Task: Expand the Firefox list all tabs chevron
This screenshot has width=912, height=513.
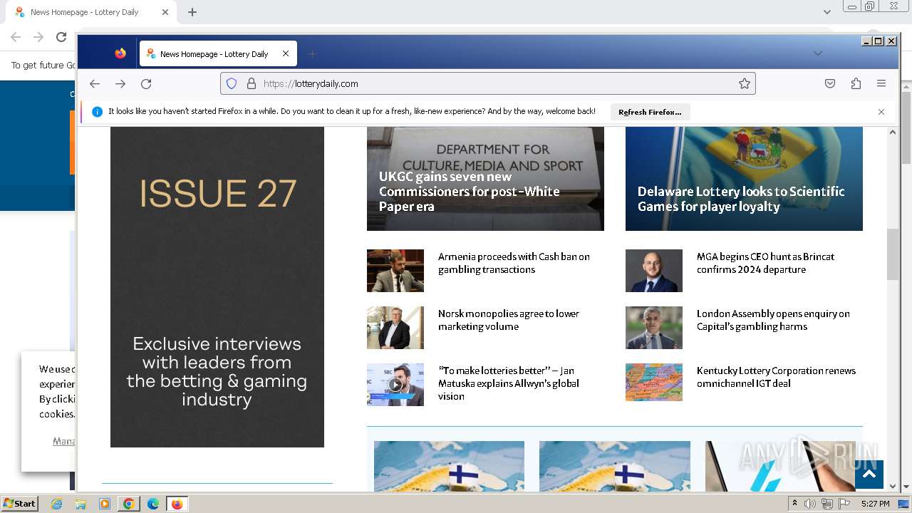Action: click(818, 53)
